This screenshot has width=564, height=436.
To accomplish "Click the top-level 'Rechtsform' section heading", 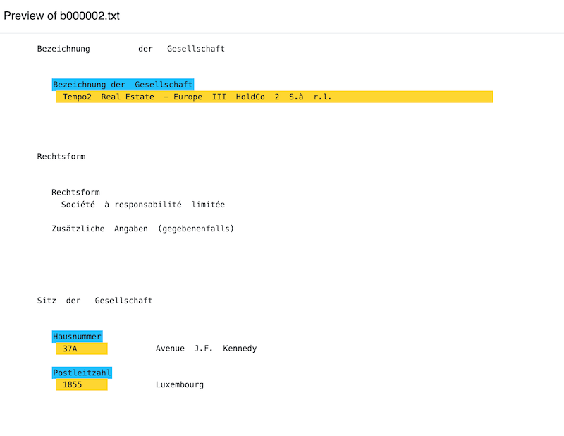I will pos(61,157).
